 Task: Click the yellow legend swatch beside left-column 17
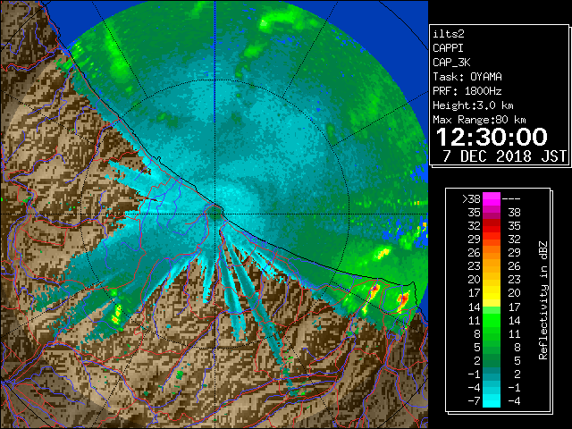492,293
